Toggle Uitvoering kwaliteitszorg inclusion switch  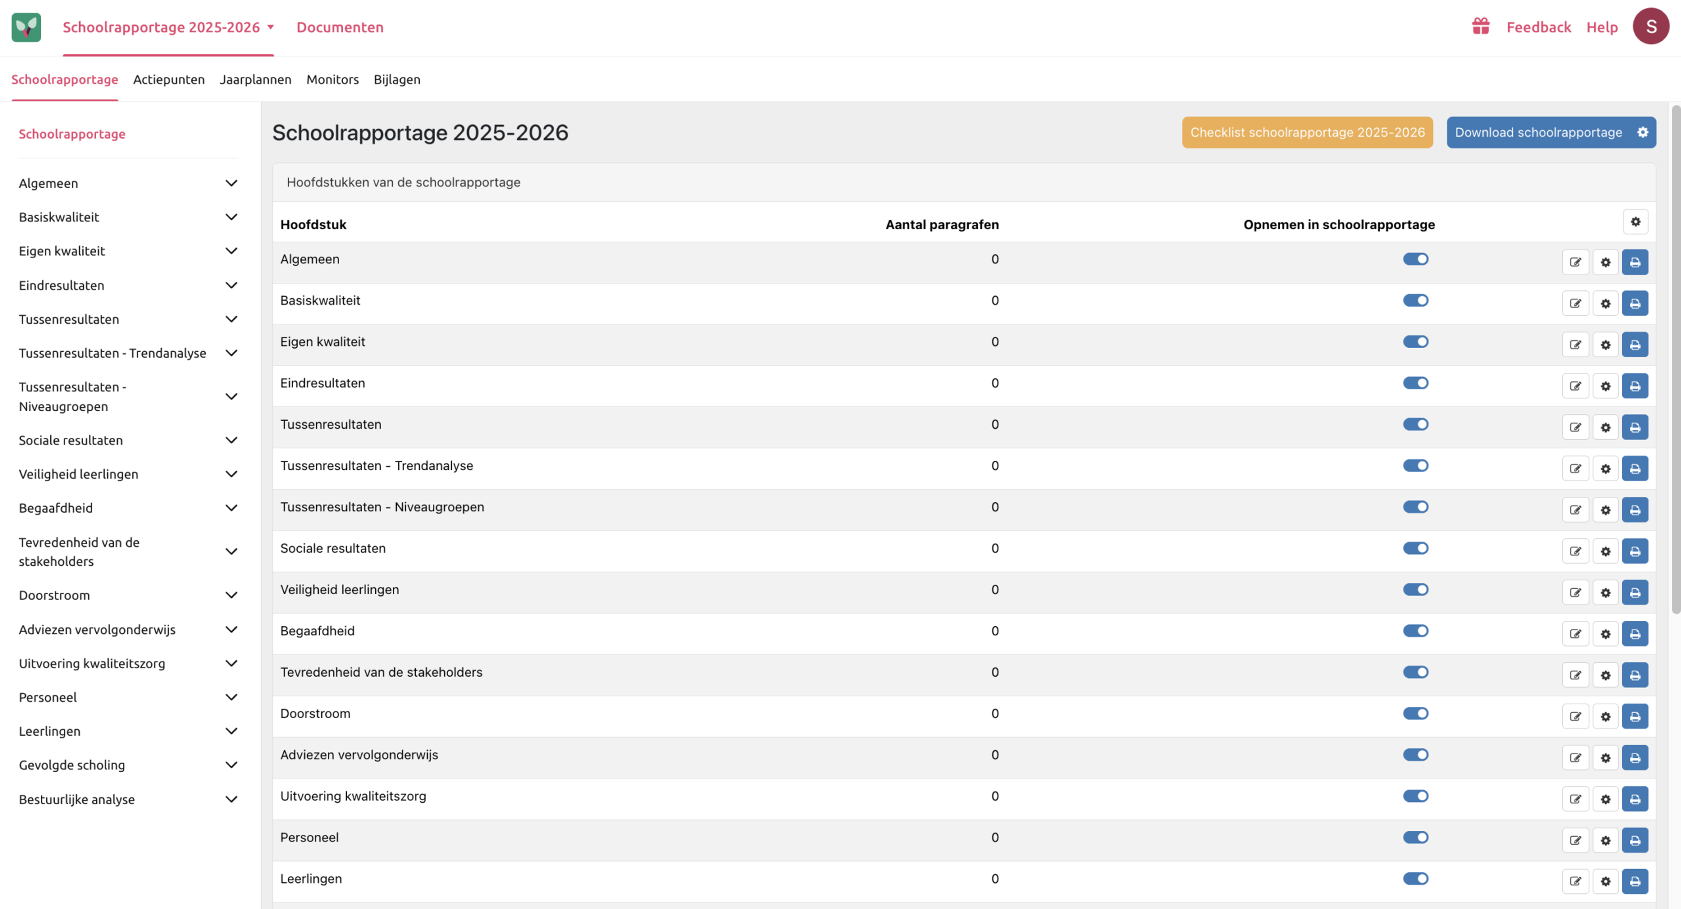coord(1415,796)
